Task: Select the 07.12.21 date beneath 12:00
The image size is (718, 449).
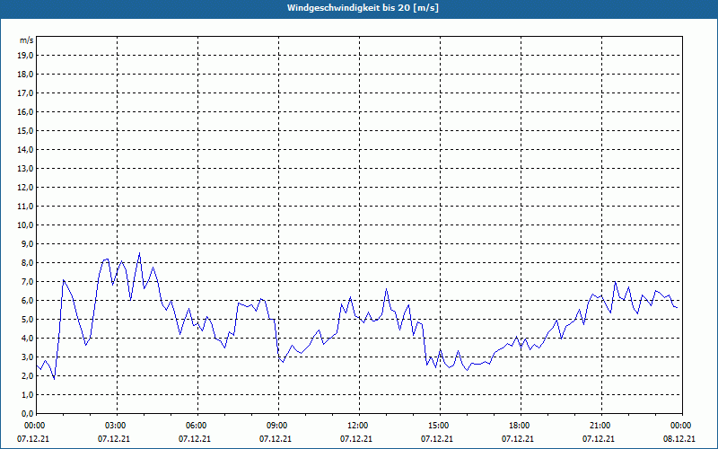Action: point(355,439)
